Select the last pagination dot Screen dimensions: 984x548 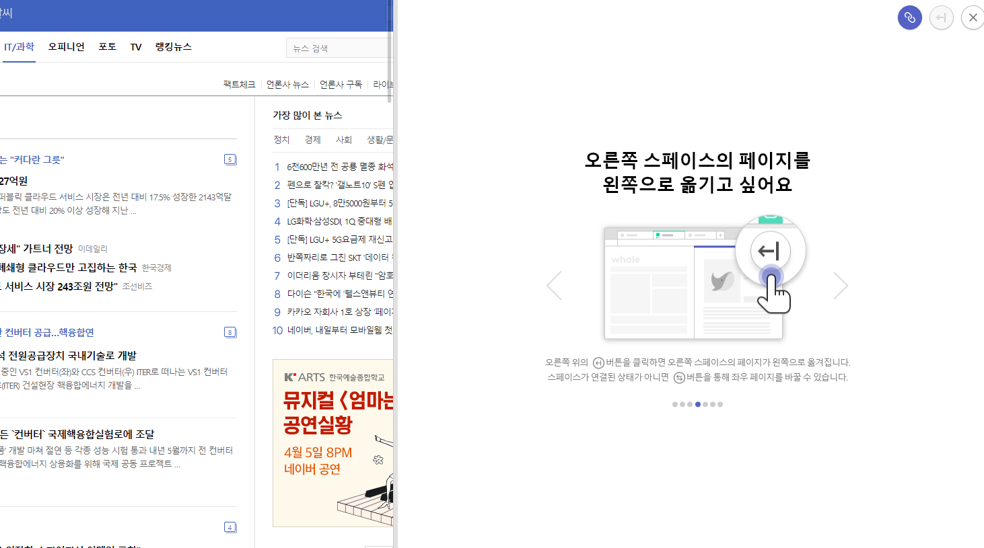click(720, 404)
